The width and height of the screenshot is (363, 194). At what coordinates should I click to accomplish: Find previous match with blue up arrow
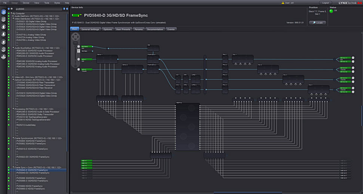click(67, 9)
